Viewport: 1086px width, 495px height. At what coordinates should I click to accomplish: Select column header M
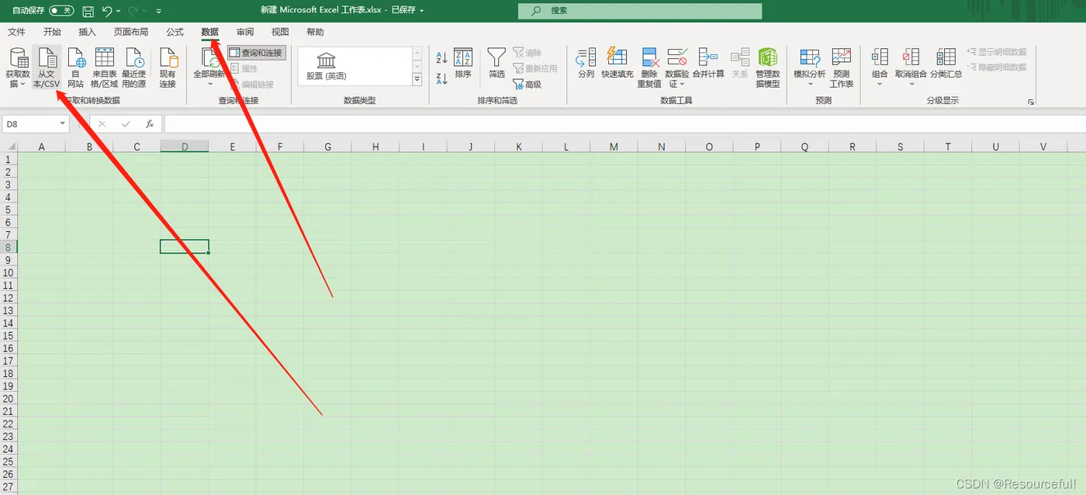614,147
